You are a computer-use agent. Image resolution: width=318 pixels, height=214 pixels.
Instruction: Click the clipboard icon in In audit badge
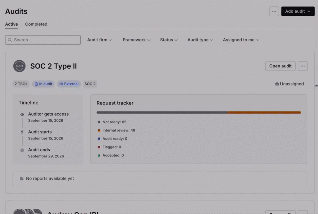coord(36,84)
